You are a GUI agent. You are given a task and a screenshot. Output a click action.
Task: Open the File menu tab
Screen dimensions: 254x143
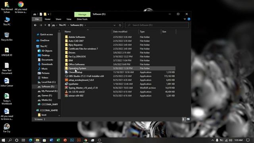click(x=37, y=19)
